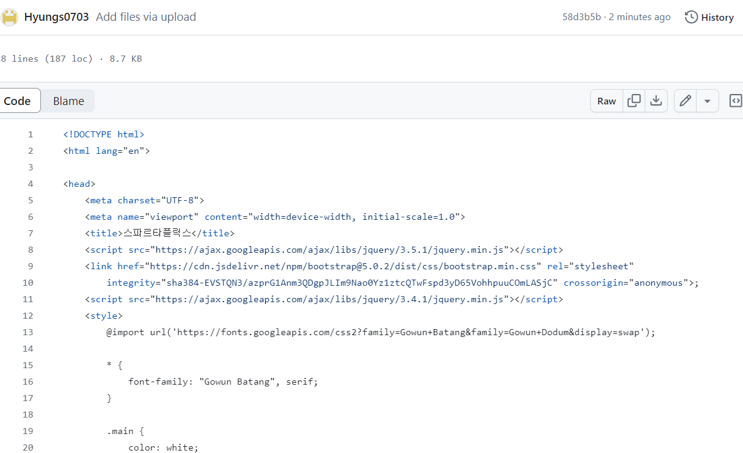Open commit hash 58d3b5b
The width and height of the screenshot is (743, 453).
(582, 17)
